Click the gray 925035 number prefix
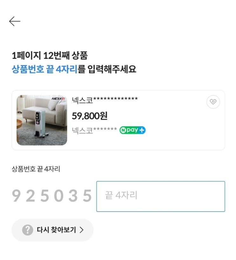The width and height of the screenshot is (236, 260). [x=52, y=196]
